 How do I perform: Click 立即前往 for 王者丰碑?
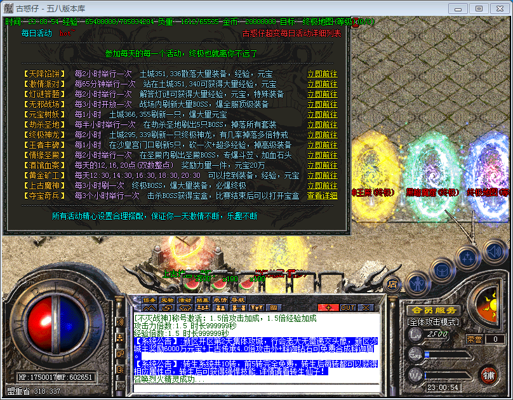[x=323, y=145]
